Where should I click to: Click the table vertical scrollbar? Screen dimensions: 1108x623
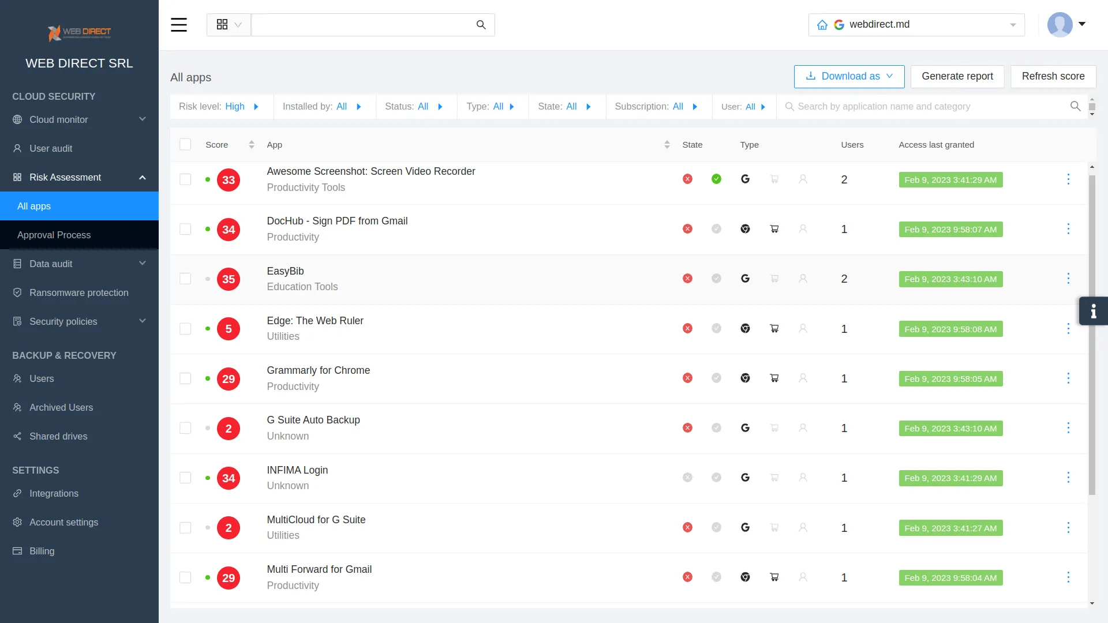pyautogui.click(x=1092, y=335)
